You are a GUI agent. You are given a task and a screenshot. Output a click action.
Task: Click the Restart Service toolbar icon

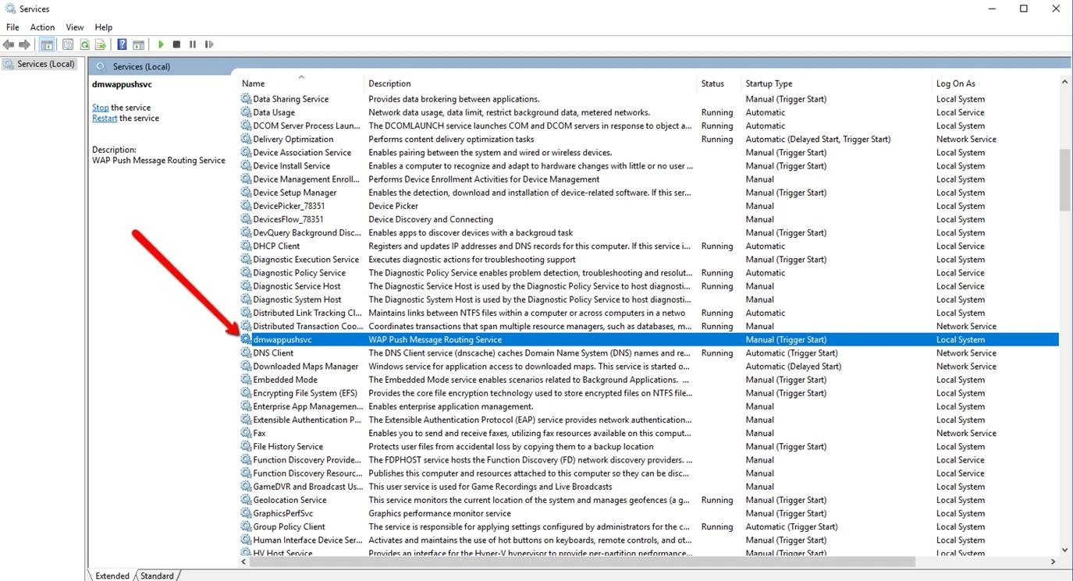(208, 45)
